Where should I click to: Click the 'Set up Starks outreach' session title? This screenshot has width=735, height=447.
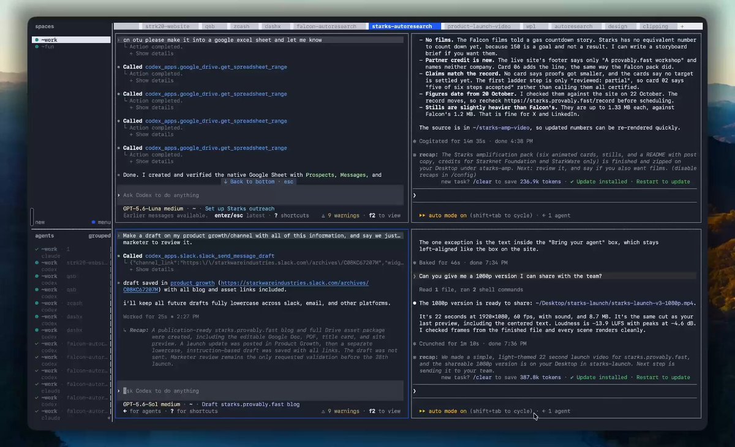(x=239, y=209)
